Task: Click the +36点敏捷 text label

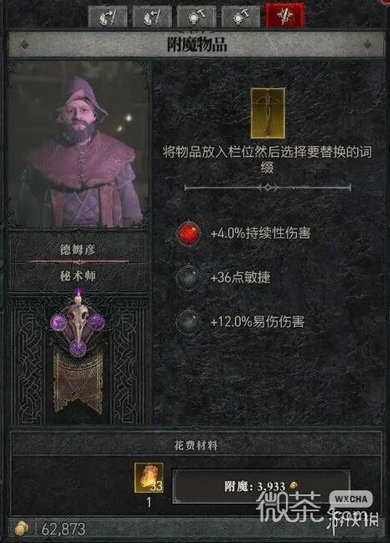Action: (x=240, y=277)
